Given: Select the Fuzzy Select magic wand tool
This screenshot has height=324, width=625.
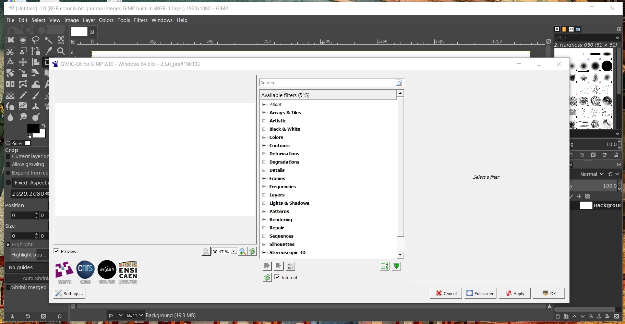Looking at the screenshot, I should click(48, 40).
